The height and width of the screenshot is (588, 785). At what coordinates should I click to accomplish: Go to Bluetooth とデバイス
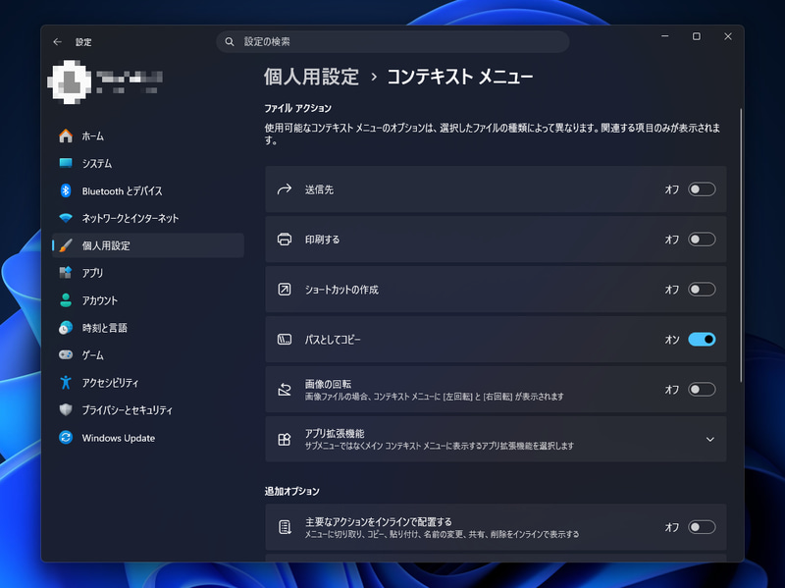[148, 190]
